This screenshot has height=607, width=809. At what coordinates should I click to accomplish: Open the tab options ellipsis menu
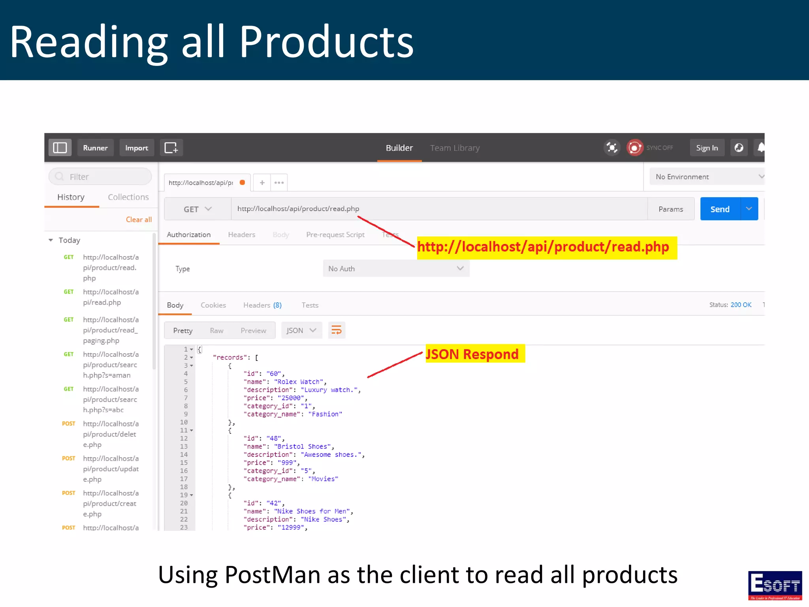click(x=279, y=183)
